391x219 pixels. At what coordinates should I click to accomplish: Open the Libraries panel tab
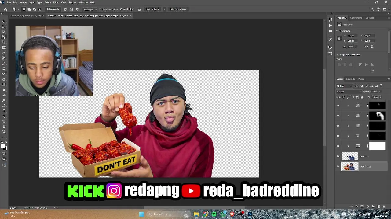(x=370, y=18)
